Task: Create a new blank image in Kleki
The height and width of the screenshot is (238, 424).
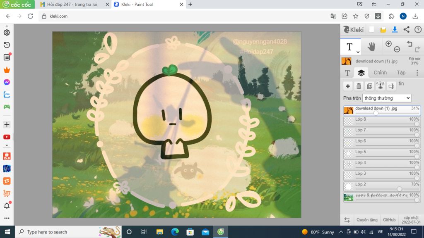Action: pyautogui.click(x=371, y=30)
